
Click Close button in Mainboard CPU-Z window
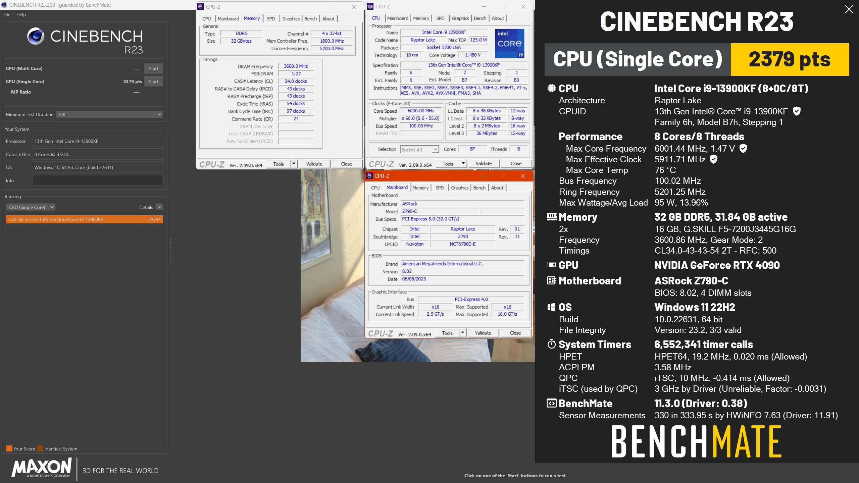tap(515, 333)
